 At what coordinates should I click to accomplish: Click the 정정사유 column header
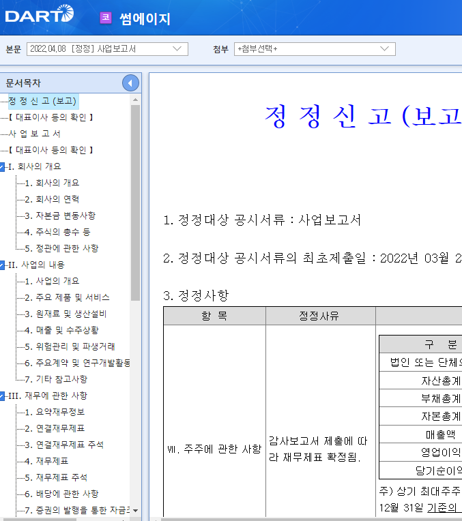tap(320, 316)
